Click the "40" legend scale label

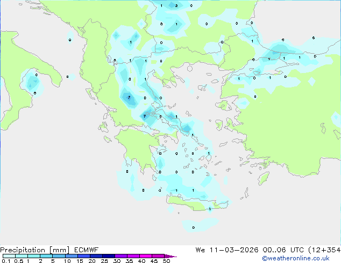[x=141, y=261]
